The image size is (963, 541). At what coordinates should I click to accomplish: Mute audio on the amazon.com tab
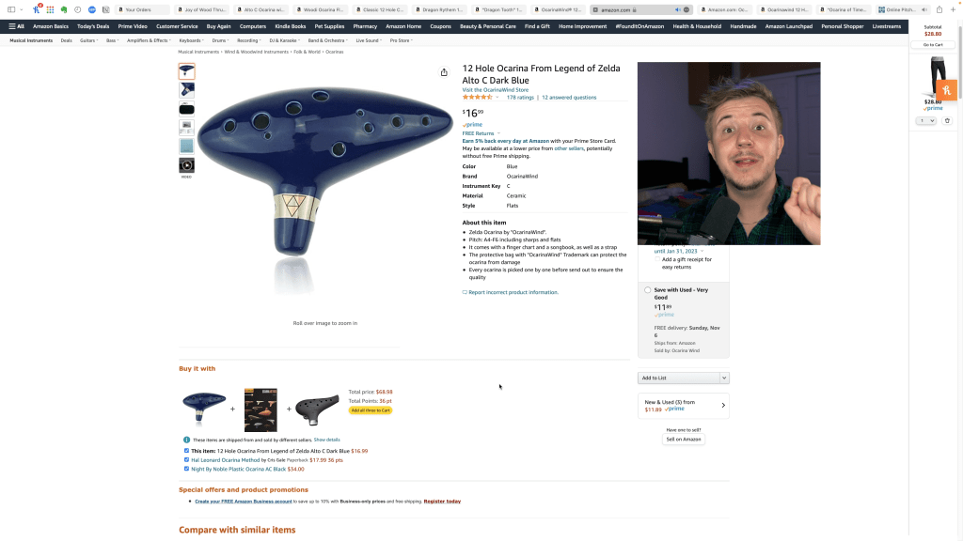[677, 9]
